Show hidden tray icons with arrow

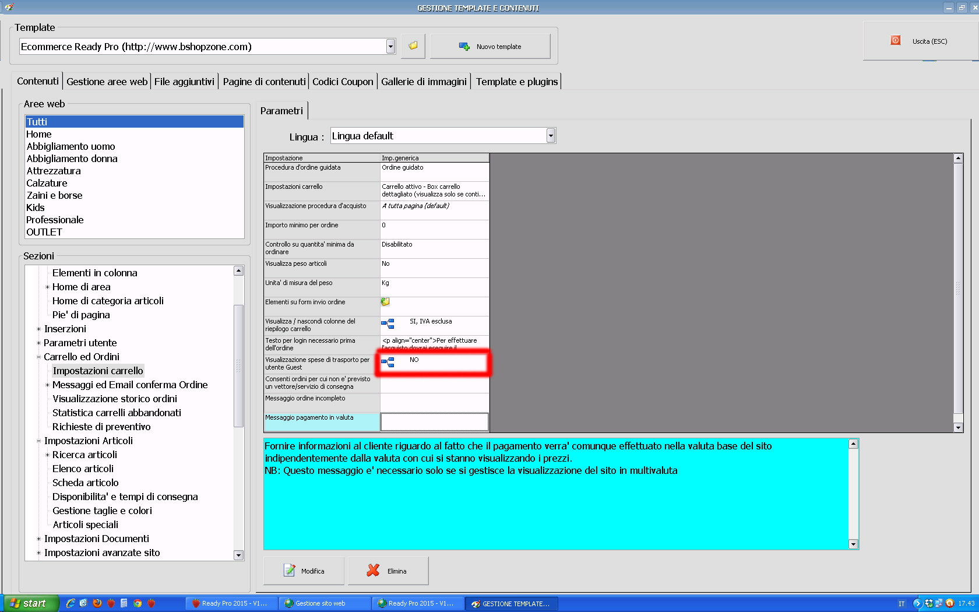917,603
